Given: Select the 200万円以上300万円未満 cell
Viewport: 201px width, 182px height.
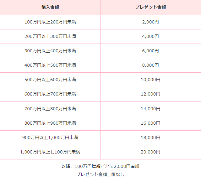Looking at the screenshot, I should (50, 36).
